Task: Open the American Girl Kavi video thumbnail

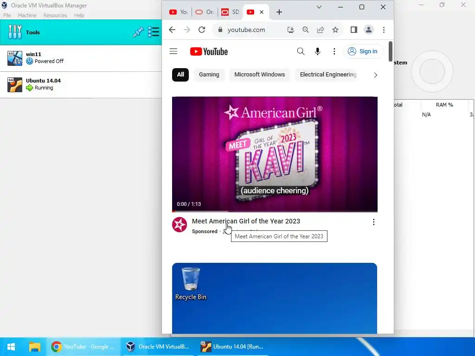Action: pyautogui.click(x=275, y=154)
